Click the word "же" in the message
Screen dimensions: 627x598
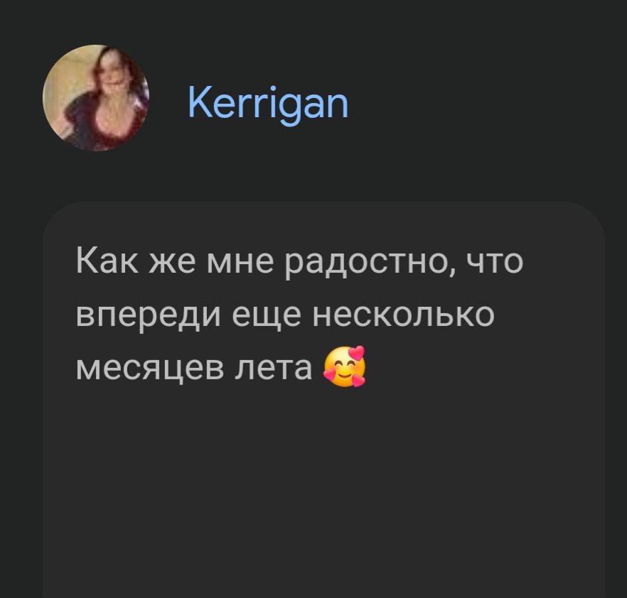point(172,262)
